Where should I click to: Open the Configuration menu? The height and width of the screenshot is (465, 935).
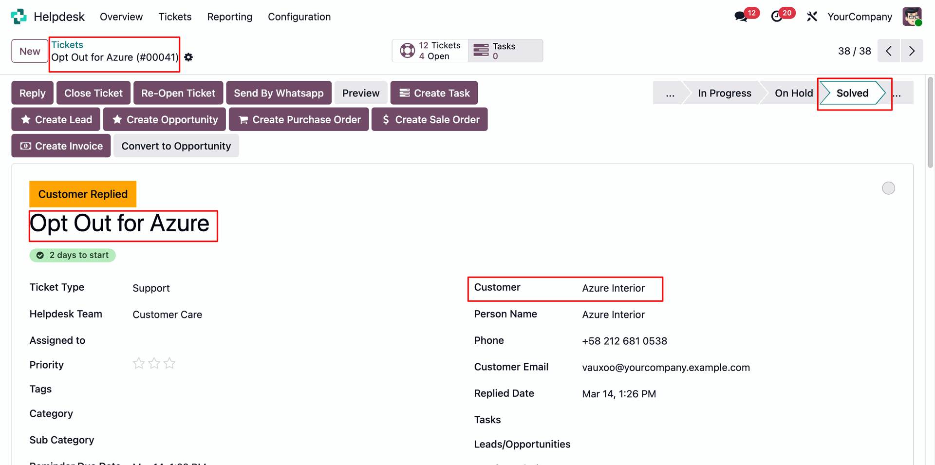(299, 17)
